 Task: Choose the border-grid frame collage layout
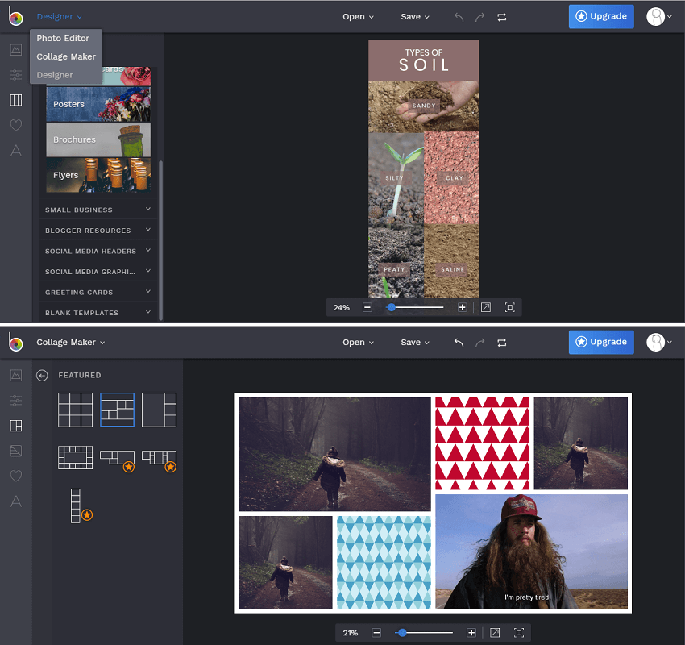click(75, 457)
